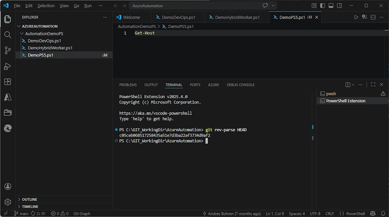Screen dimensions: 389x217
Task: Open the Source Control view
Action: pos(8,50)
